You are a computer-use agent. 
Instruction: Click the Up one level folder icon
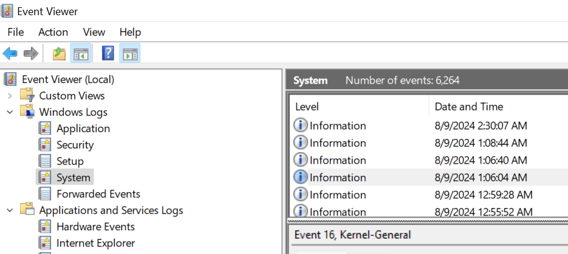click(59, 54)
